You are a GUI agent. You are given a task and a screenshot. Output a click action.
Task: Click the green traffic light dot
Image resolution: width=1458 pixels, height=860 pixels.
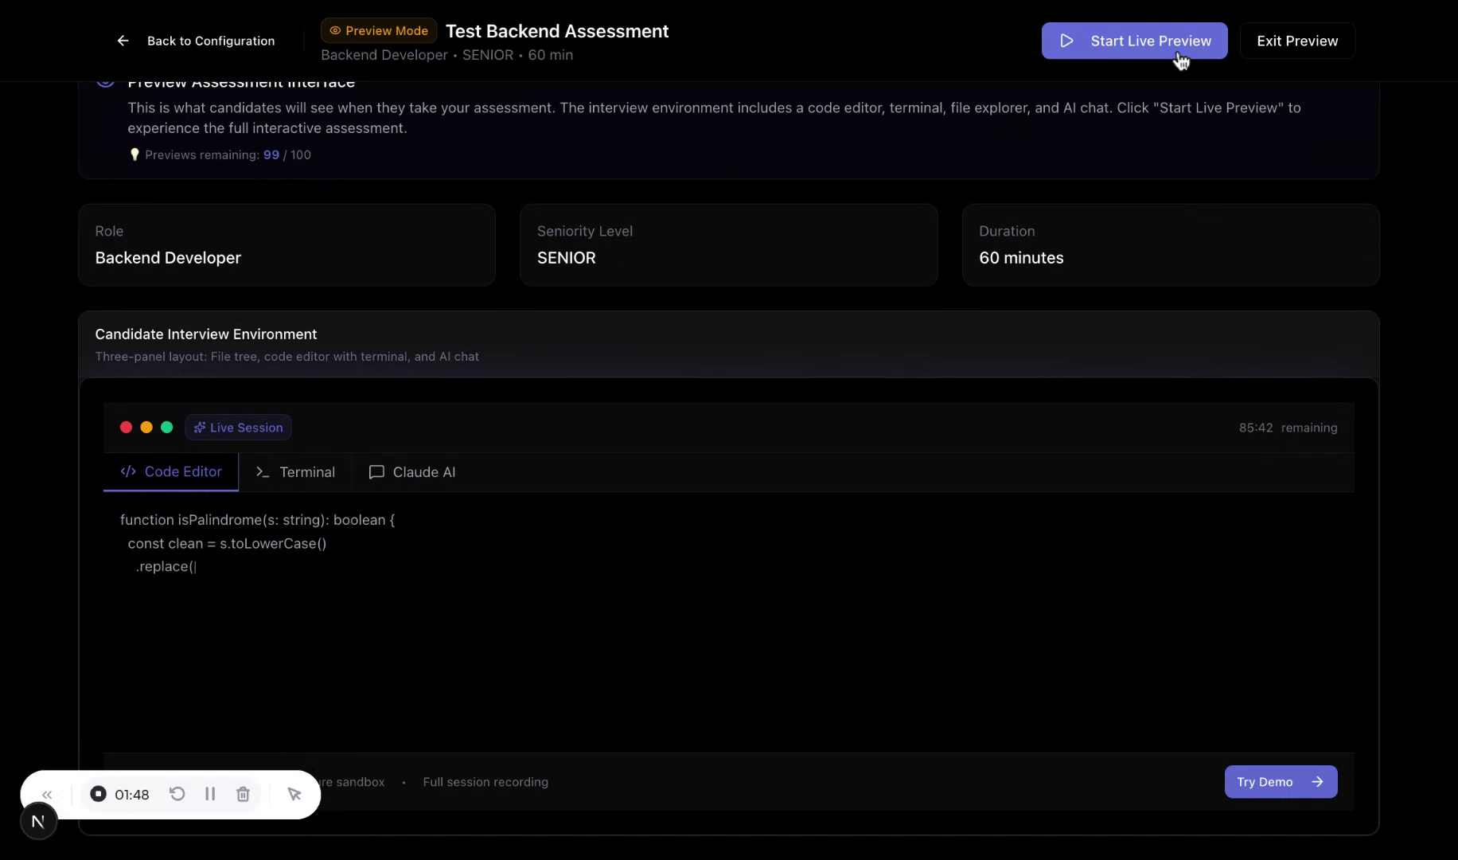pyautogui.click(x=166, y=428)
